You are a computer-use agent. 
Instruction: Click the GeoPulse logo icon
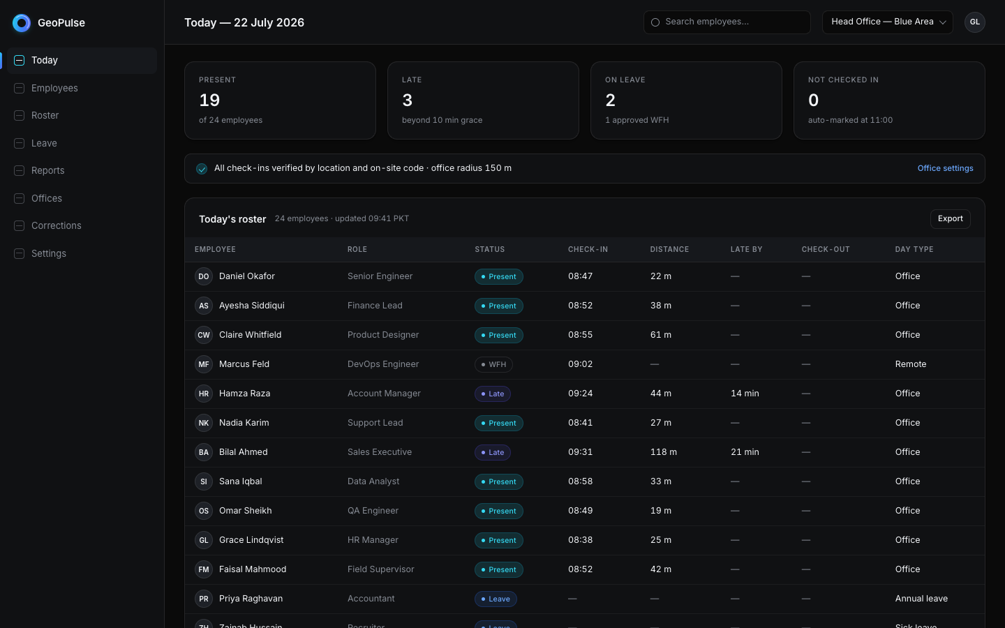(22, 23)
